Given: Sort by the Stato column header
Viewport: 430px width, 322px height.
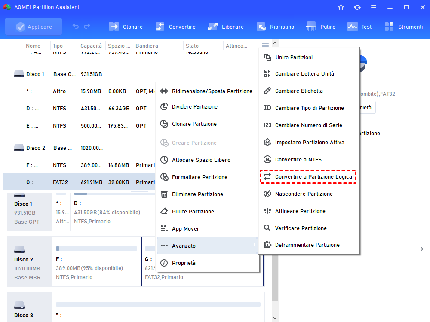Looking at the screenshot, I should (192, 46).
